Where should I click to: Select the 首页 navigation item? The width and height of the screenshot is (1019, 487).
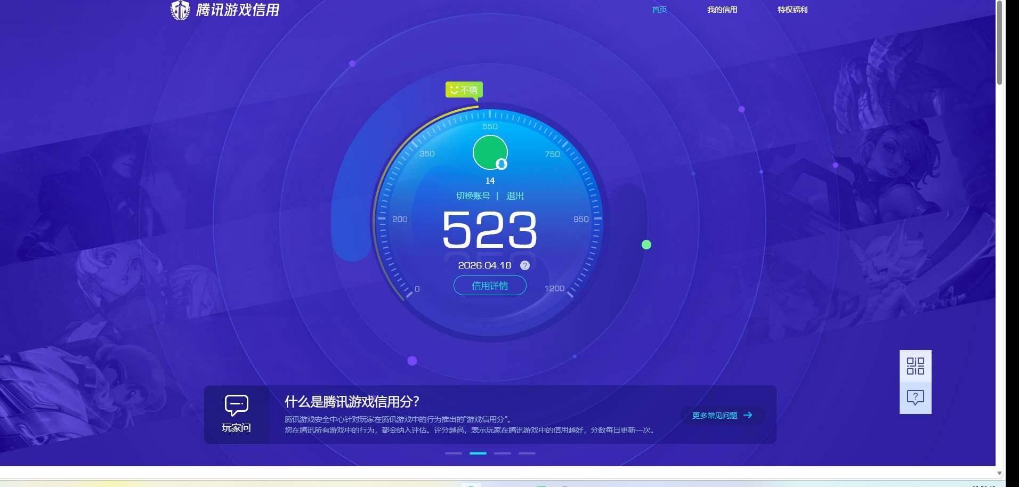click(x=659, y=9)
